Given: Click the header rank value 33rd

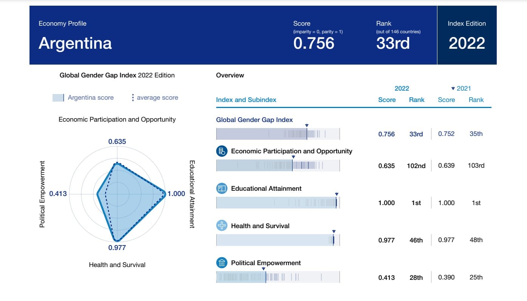Looking at the screenshot, I should (393, 43).
